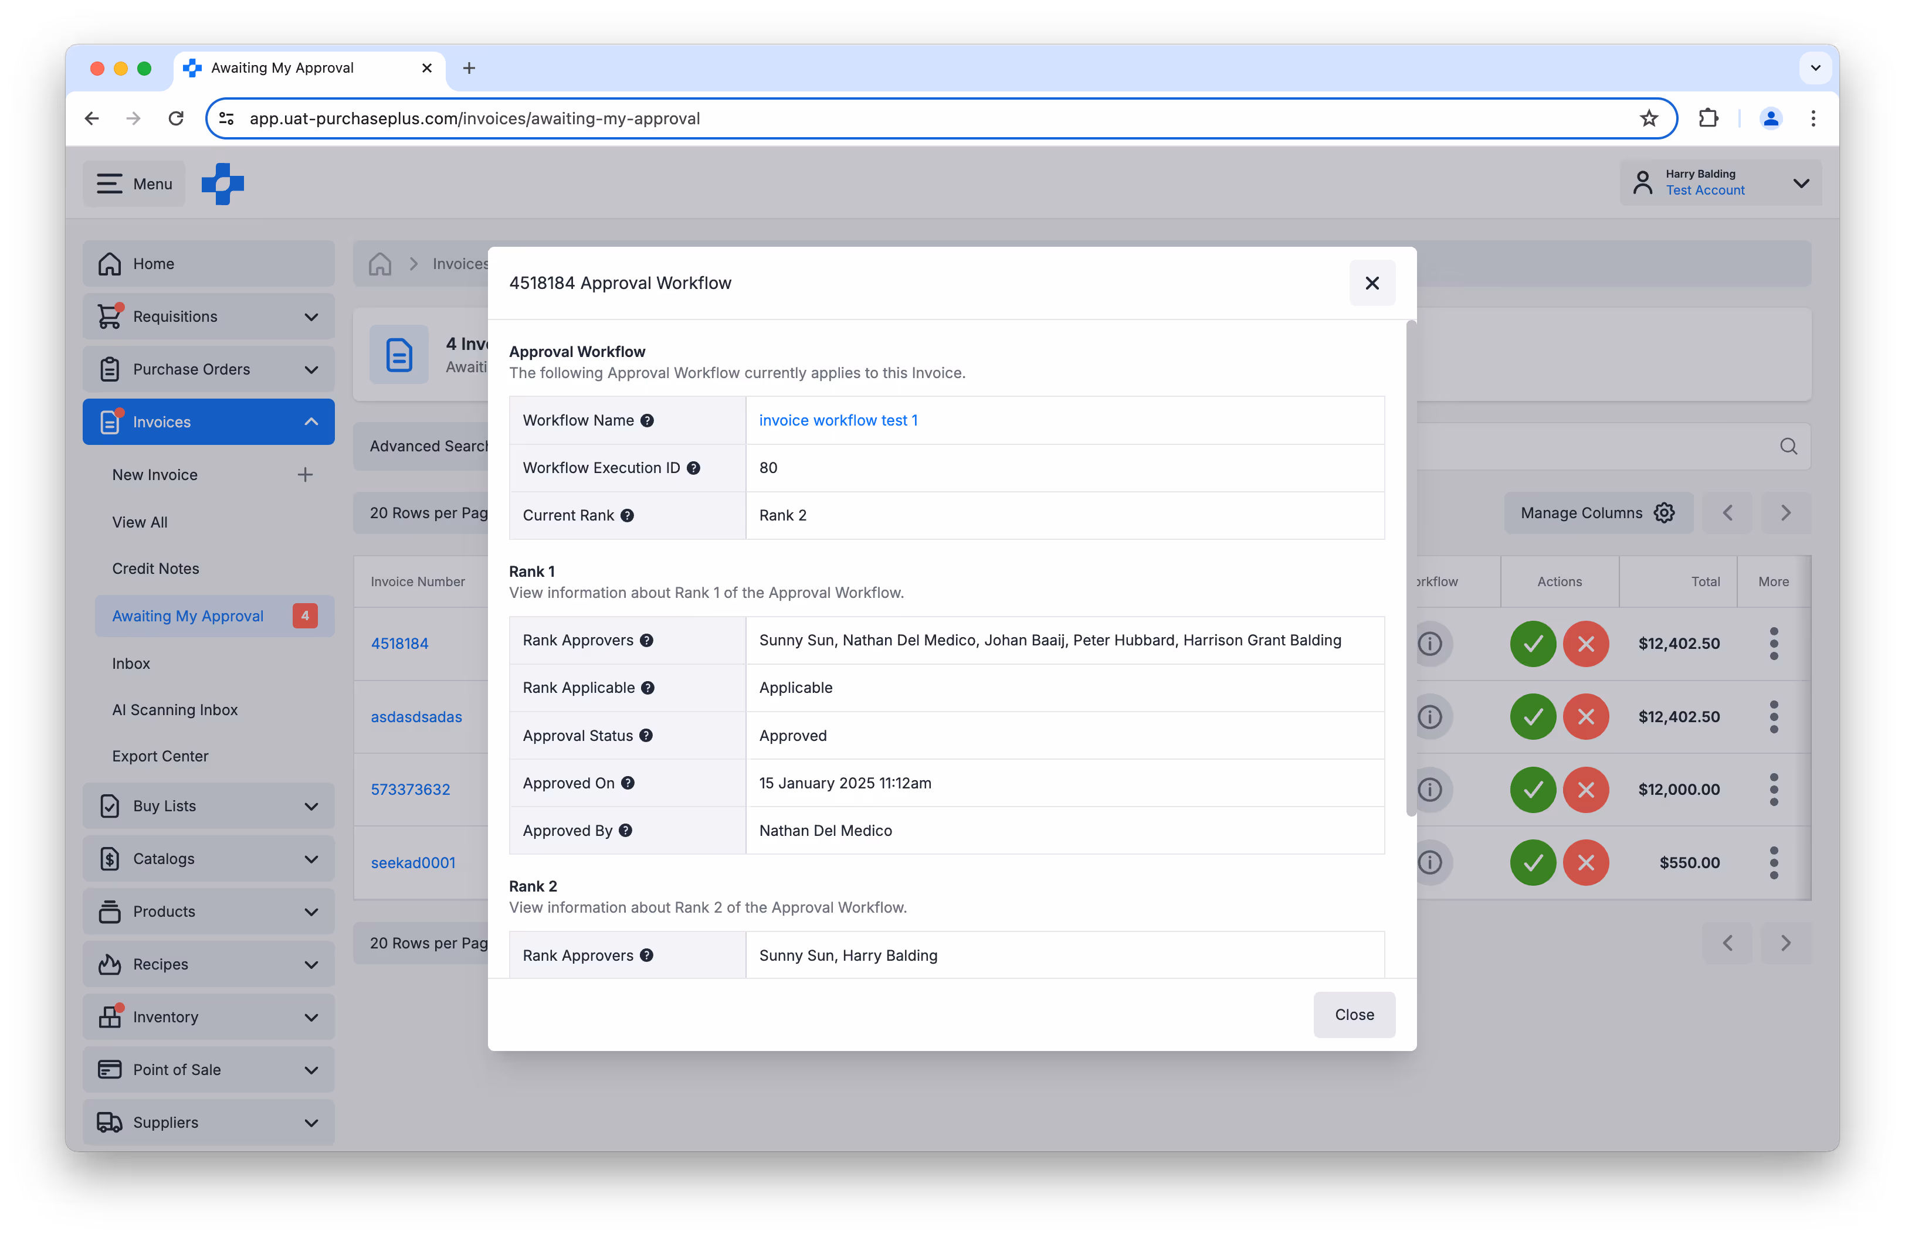Collapse the Invoices sidebar section
This screenshot has height=1238, width=1905.
(311, 422)
